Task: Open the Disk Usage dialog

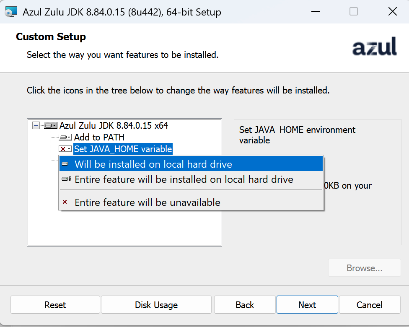Action: click(x=156, y=305)
